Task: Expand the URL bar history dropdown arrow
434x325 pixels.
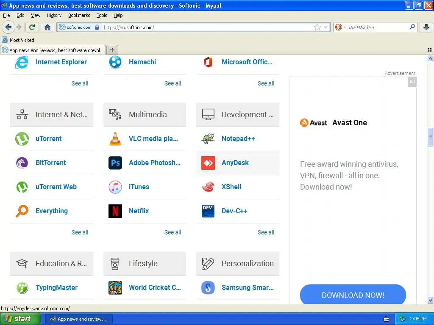Action: pos(326,27)
